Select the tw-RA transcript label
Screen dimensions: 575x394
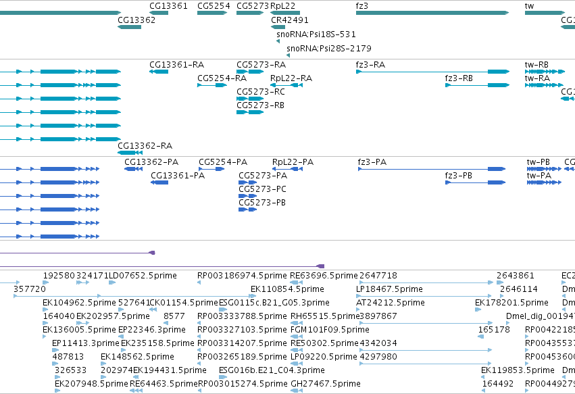[x=537, y=78]
